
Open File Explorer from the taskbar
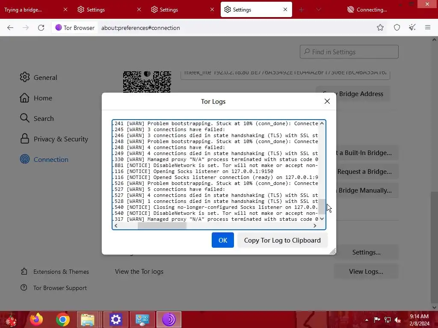click(x=87, y=319)
